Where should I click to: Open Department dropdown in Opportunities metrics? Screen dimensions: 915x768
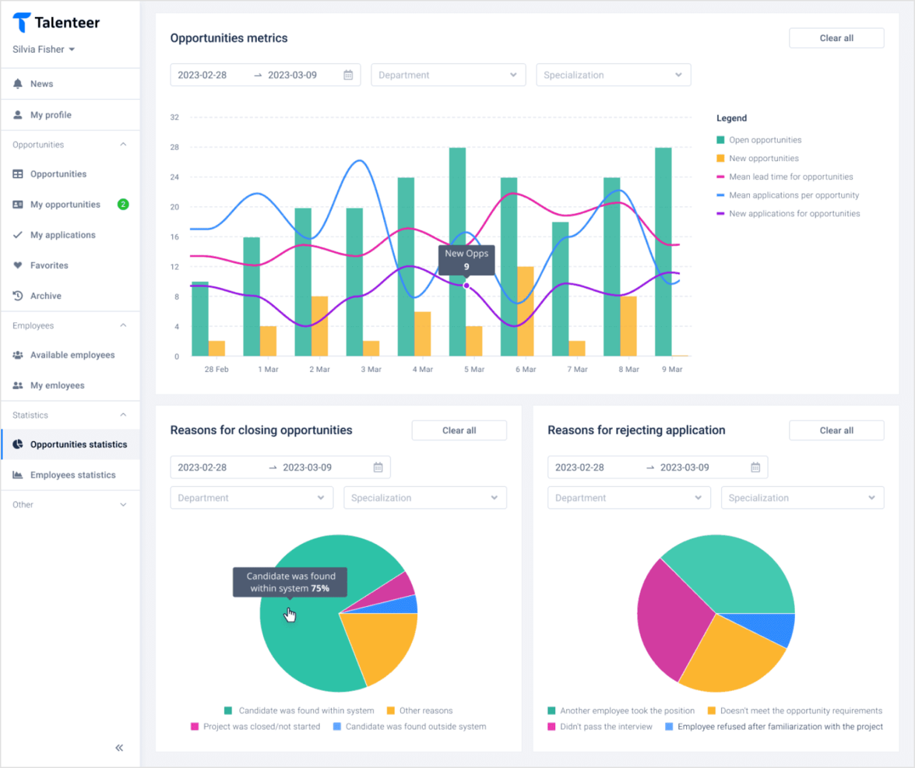click(x=448, y=75)
